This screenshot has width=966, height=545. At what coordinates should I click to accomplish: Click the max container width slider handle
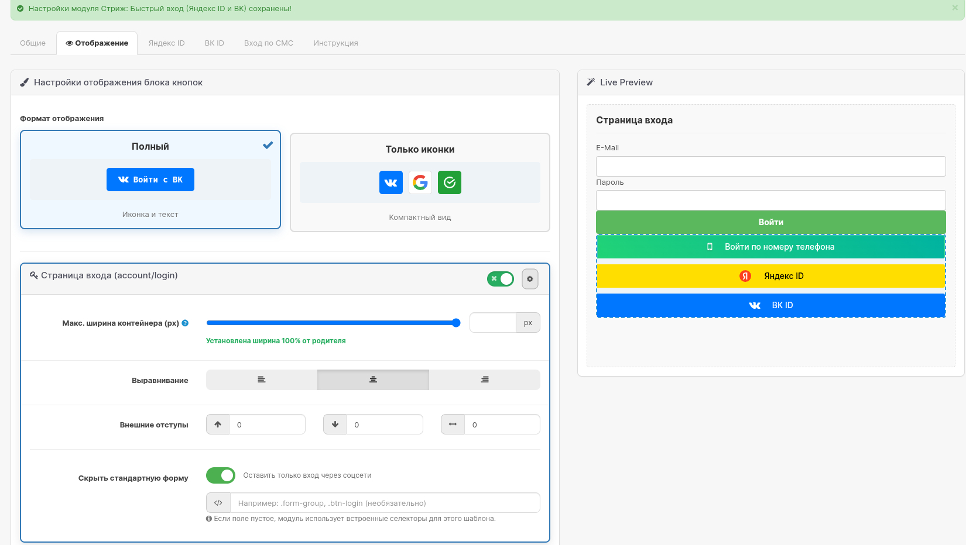[x=456, y=323]
